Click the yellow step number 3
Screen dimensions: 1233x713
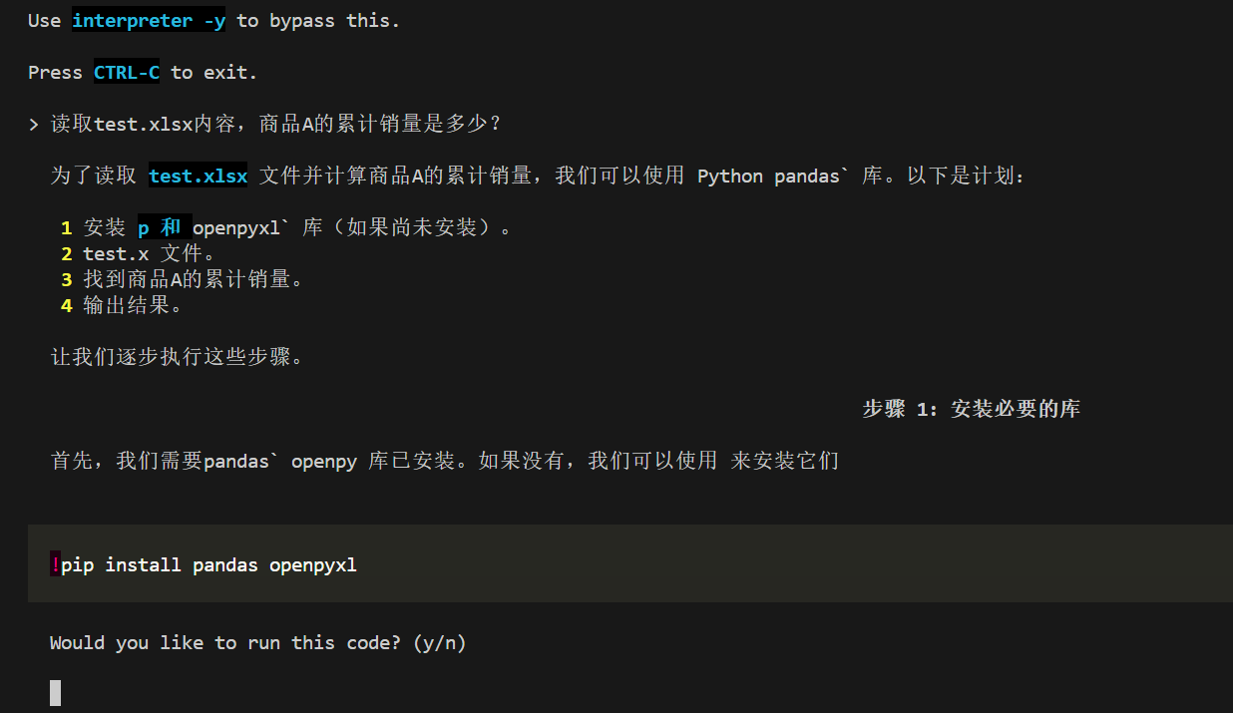[x=67, y=280]
